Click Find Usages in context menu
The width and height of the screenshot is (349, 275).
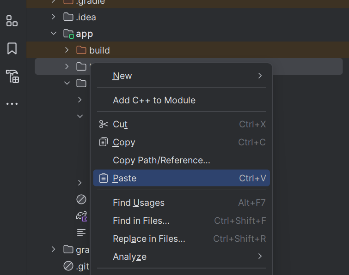click(x=138, y=203)
